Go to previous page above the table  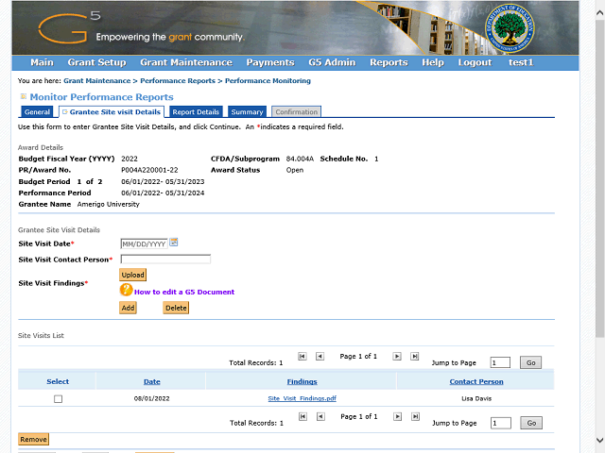pyautogui.click(x=320, y=357)
